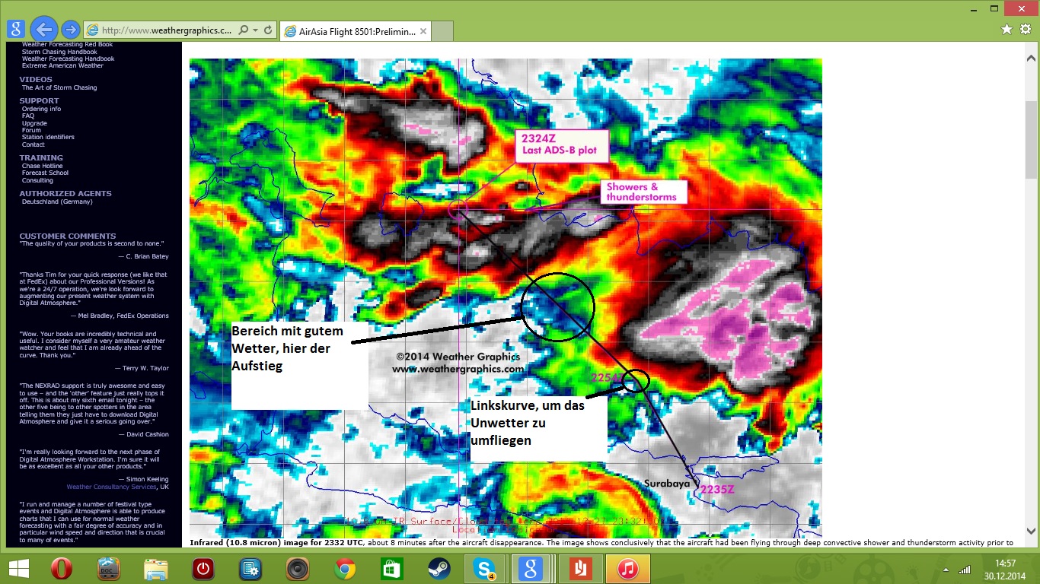1040x584 pixels.
Task: Open a new blank tab
Action: (x=443, y=31)
